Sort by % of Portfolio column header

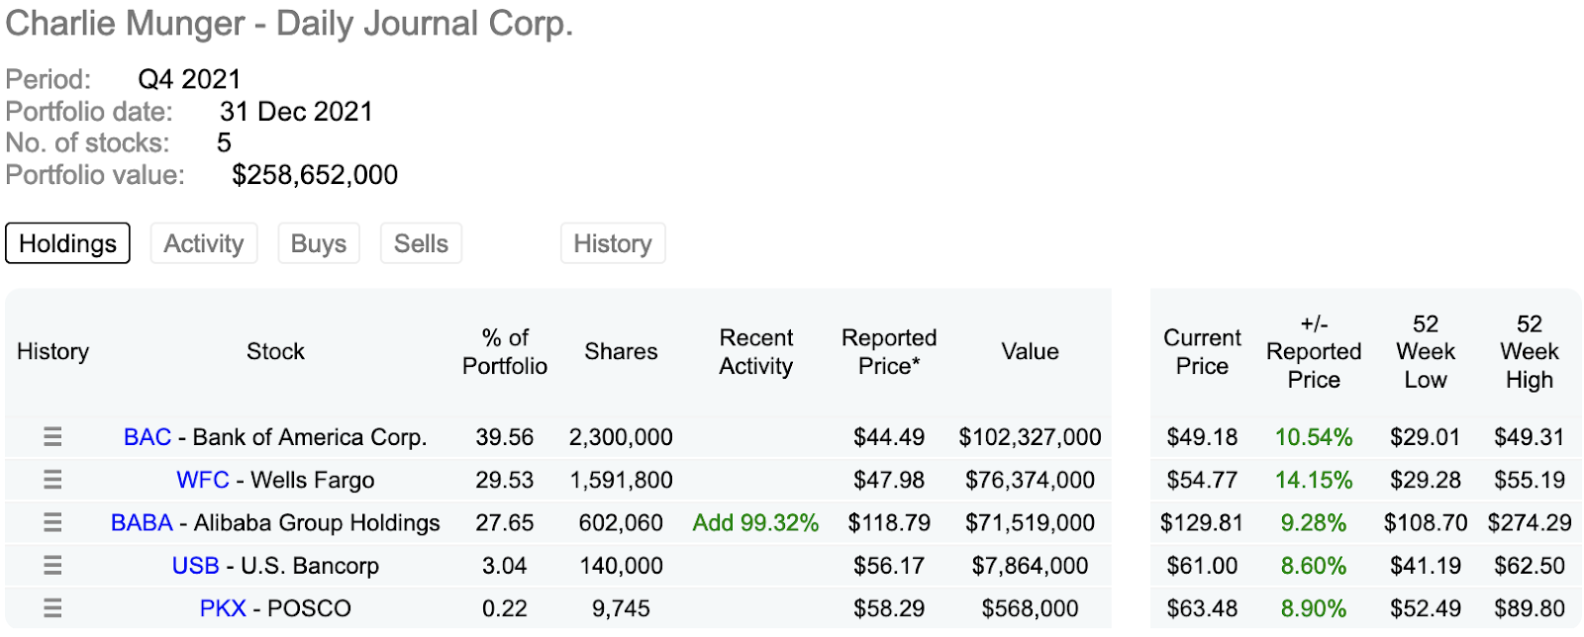(505, 352)
